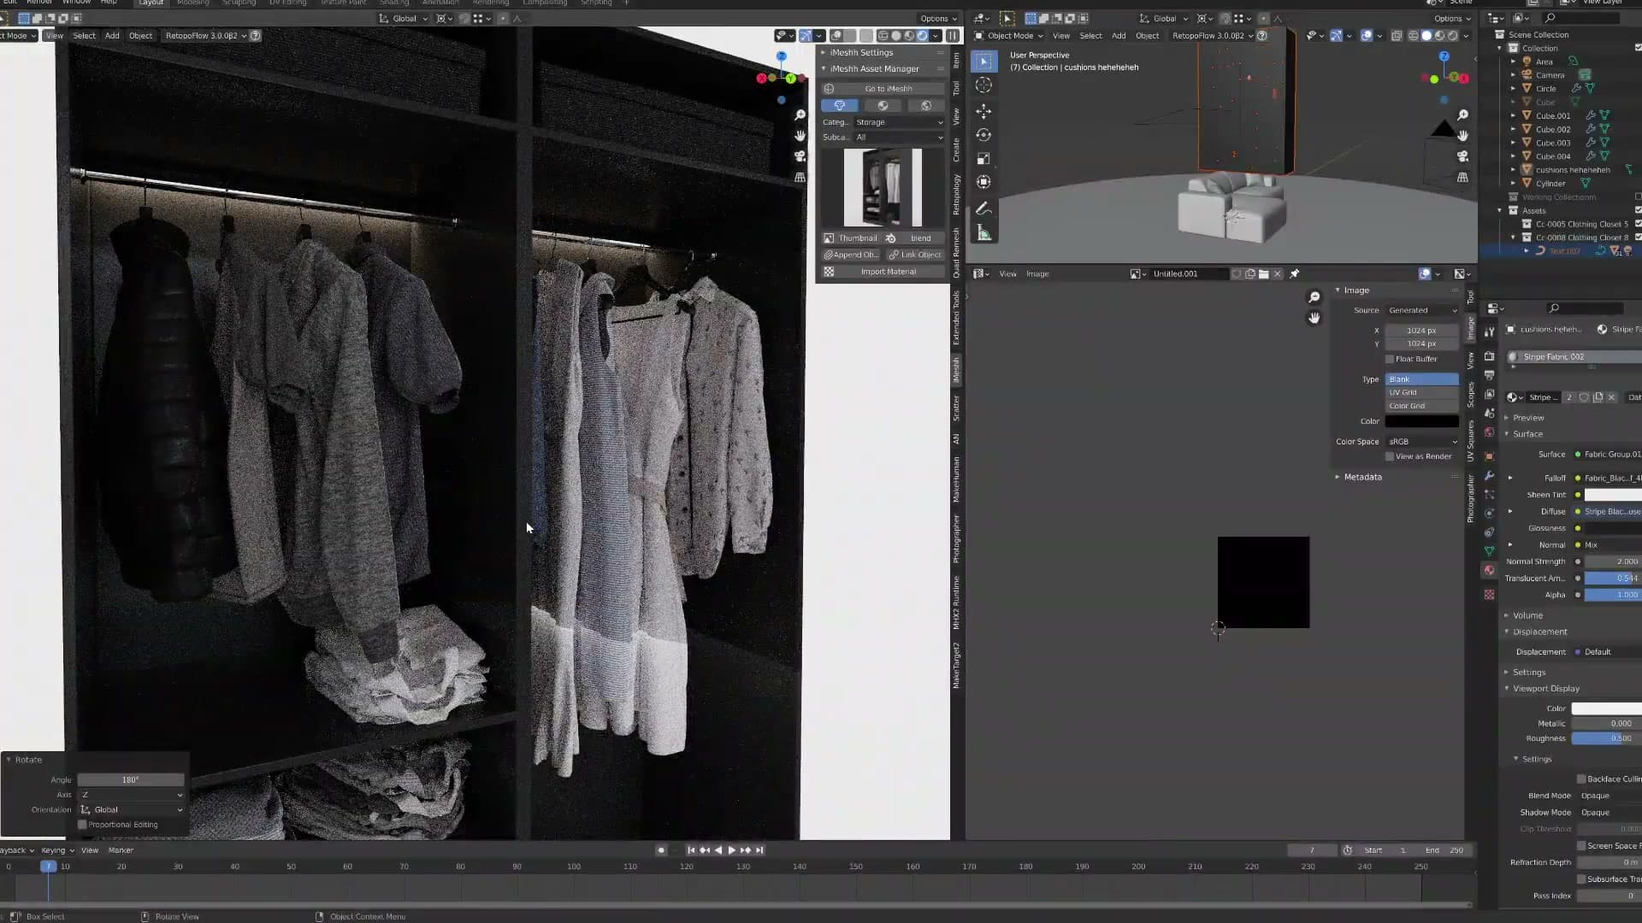Select the Annotate tool in right viewport
Viewport: 1642px width, 923px height.
click(x=983, y=209)
